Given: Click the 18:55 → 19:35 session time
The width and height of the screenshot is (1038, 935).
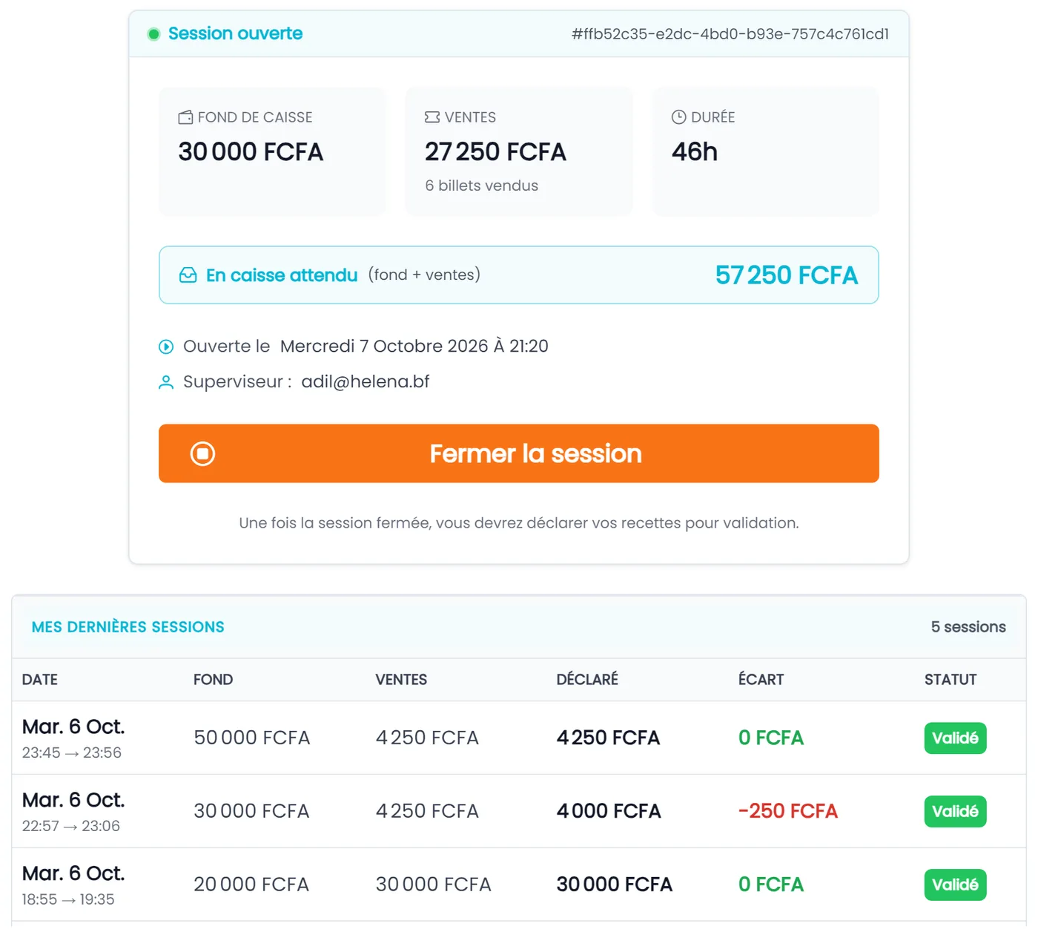Looking at the screenshot, I should click(68, 900).
